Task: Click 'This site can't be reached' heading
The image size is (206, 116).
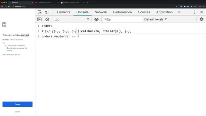Action: 16,35
